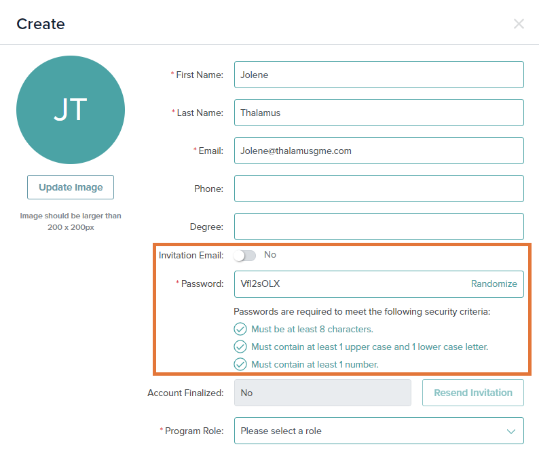The width and height of the screenshot is (539, 451).
Task: Click the 'No' label beside invitation toggle
Action: (x=270, y=254)
